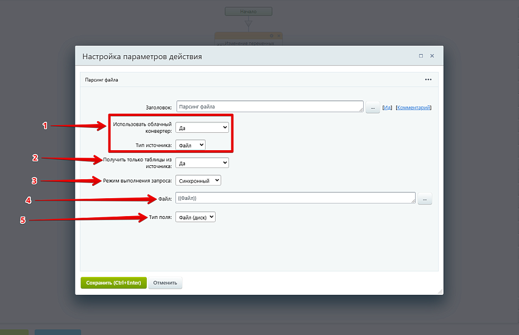519x335 pixels.
Task: Open the Комментарий link
Action: click(x=413, y=107)
